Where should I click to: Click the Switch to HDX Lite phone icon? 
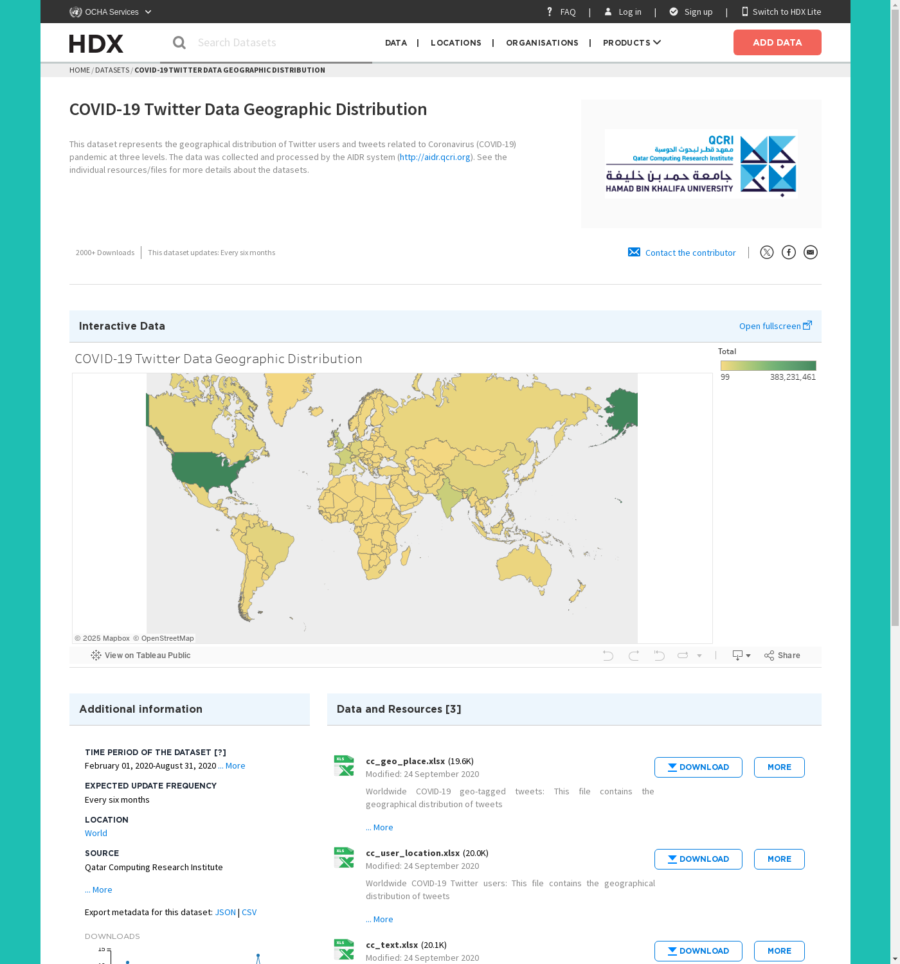(745, 12)
